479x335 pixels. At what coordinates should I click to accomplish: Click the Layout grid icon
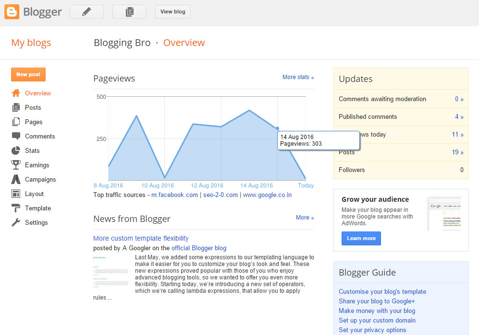(x=16, y=194)
